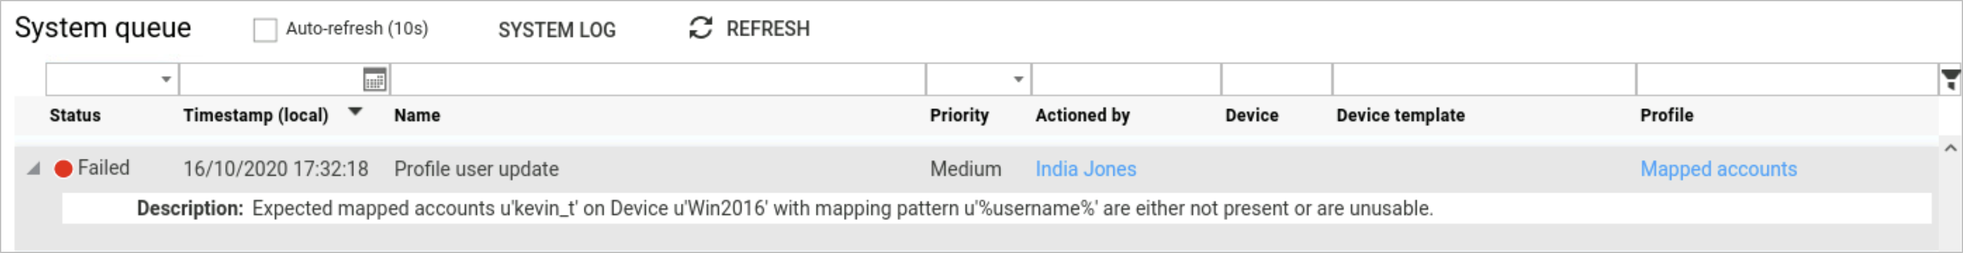Open the Mapped accounts profile link
The width and height of the screenshot is (1963, 253).
pyautogui.click(x=1718, y=169)
